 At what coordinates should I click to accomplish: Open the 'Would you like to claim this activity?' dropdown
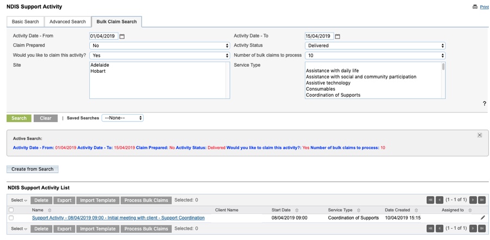160,55
